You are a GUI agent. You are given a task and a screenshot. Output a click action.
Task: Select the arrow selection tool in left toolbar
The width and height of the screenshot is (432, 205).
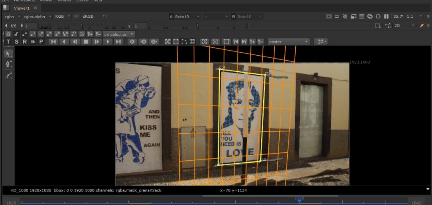tap(8, 54)
